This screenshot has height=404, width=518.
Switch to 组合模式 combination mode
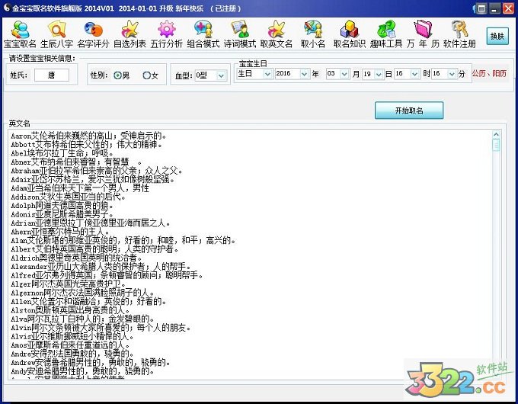click(x=203, y=34)
